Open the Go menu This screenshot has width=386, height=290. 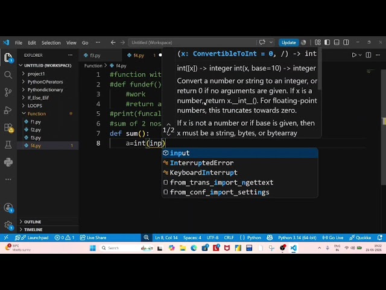85,43
